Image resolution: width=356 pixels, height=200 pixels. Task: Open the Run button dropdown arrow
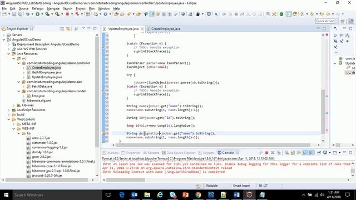[42, 14]
